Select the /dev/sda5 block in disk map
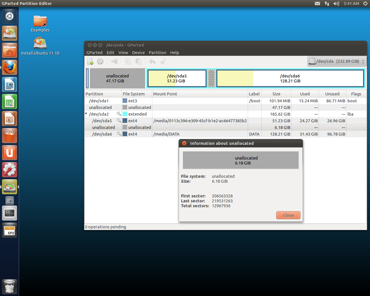 (x=177, y=78)
